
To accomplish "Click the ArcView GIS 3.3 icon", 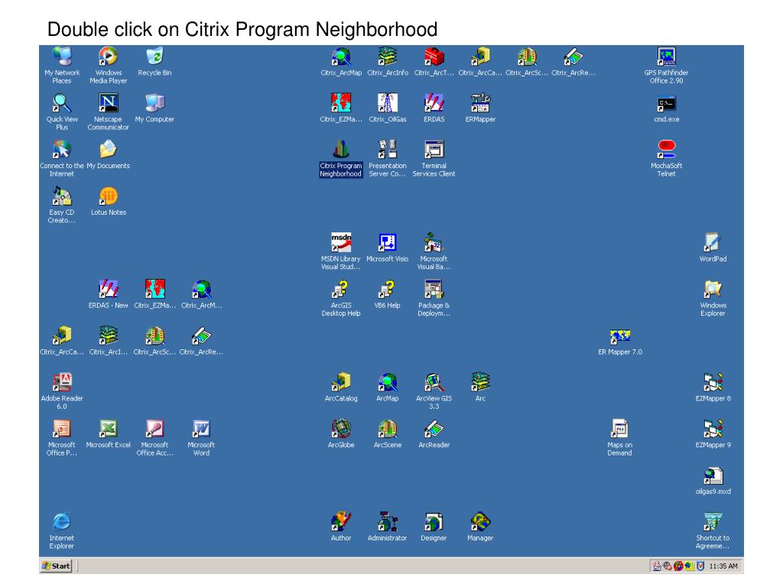I will click(x=434, y=382).
